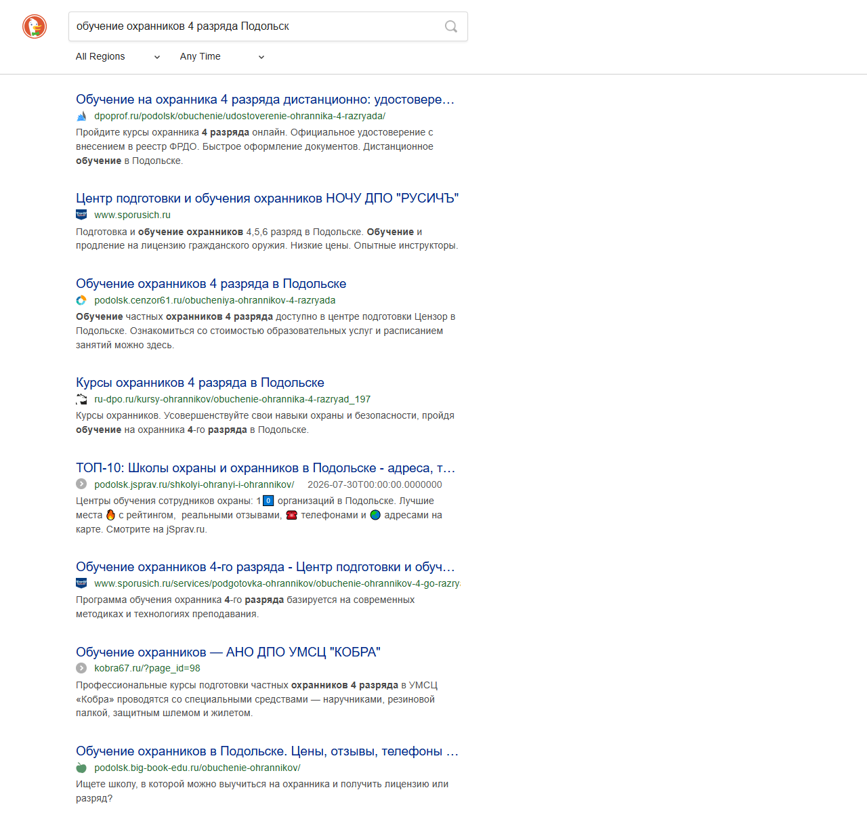The height and width of the screenshot is (813, 867).
Task: Click favicon beside sporusich.ru/services result URL
Action: pyautogui.click(x=81, y=583)
